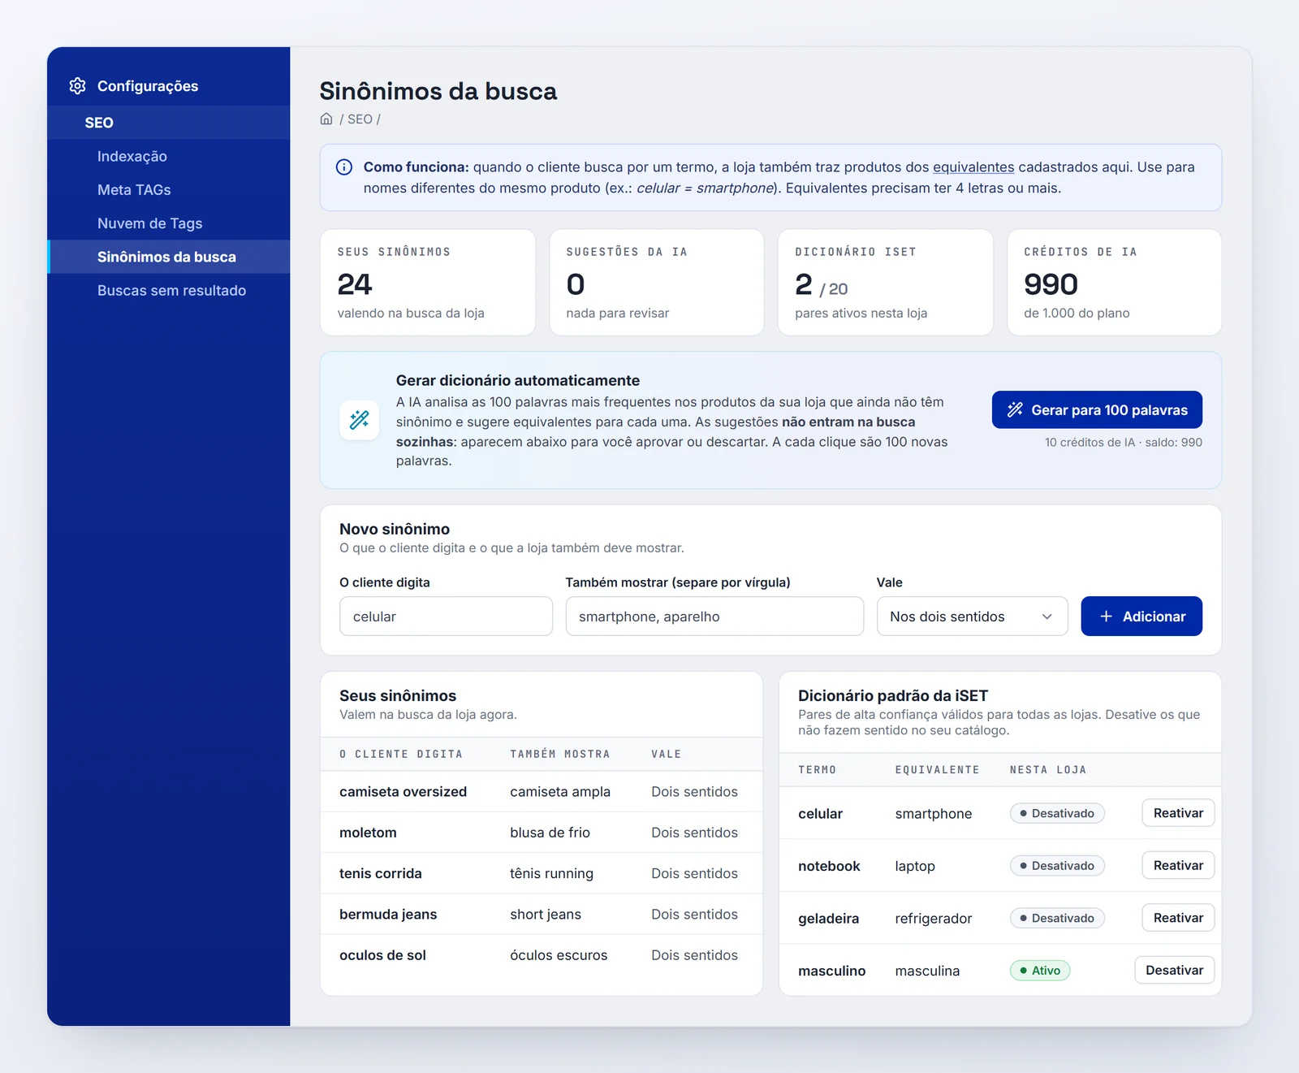Click the SEO breadcrumb link
Image resolution: width=1299 pixels, height=1073 pixels.
[360, 119]
